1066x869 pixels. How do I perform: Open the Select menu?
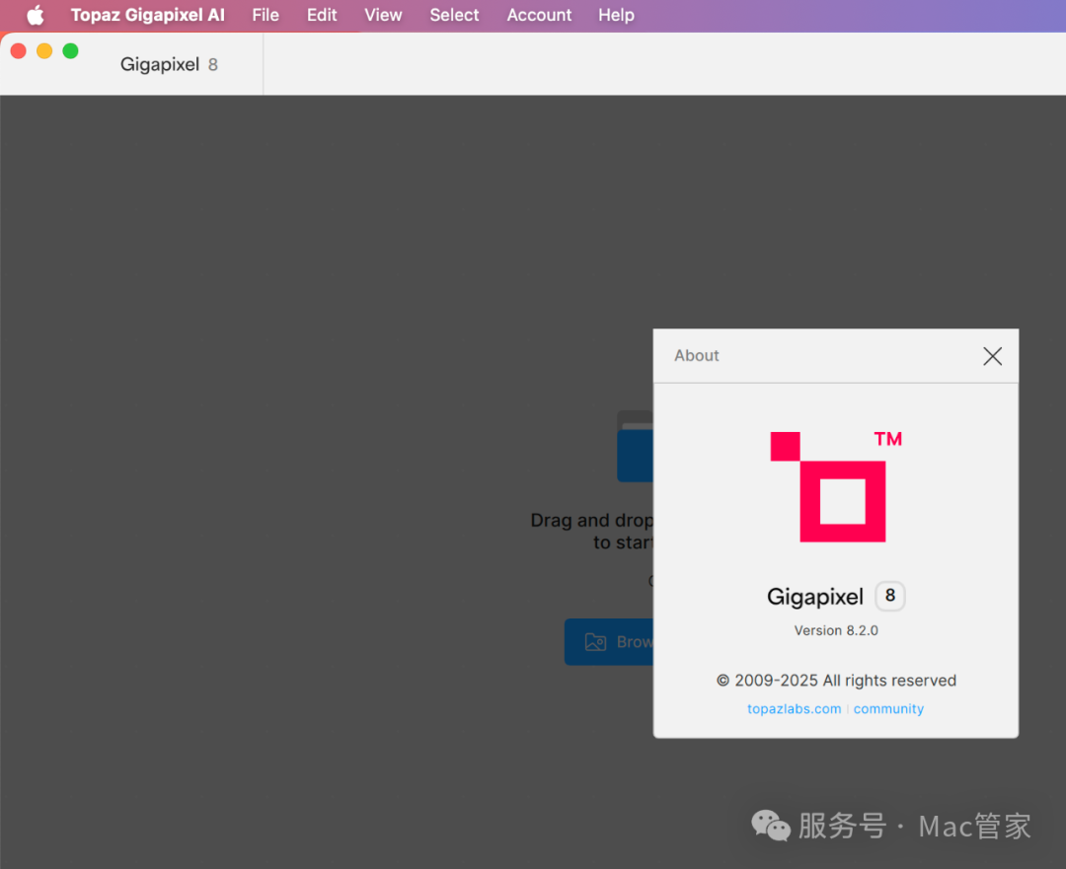coord(454,16)
